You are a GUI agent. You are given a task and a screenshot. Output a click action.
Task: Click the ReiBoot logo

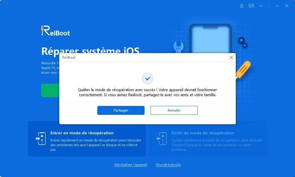pos(55,31)
